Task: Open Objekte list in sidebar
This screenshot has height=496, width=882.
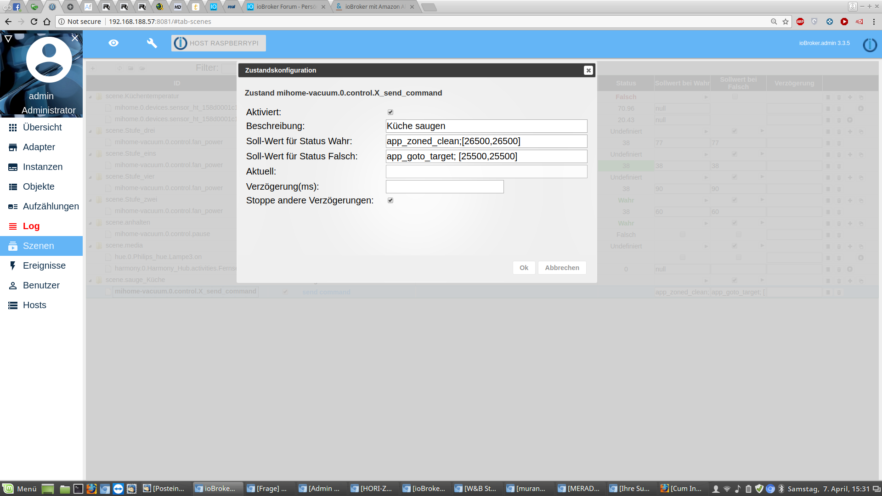Action: 39,187
